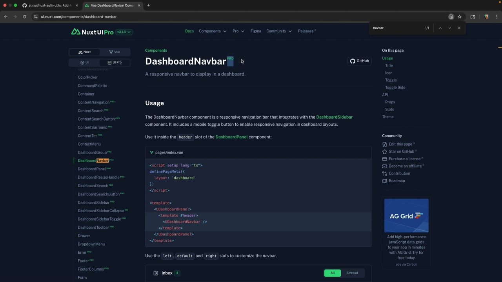
Task: Go to previous find result arrow
Action: coord(440,28)
